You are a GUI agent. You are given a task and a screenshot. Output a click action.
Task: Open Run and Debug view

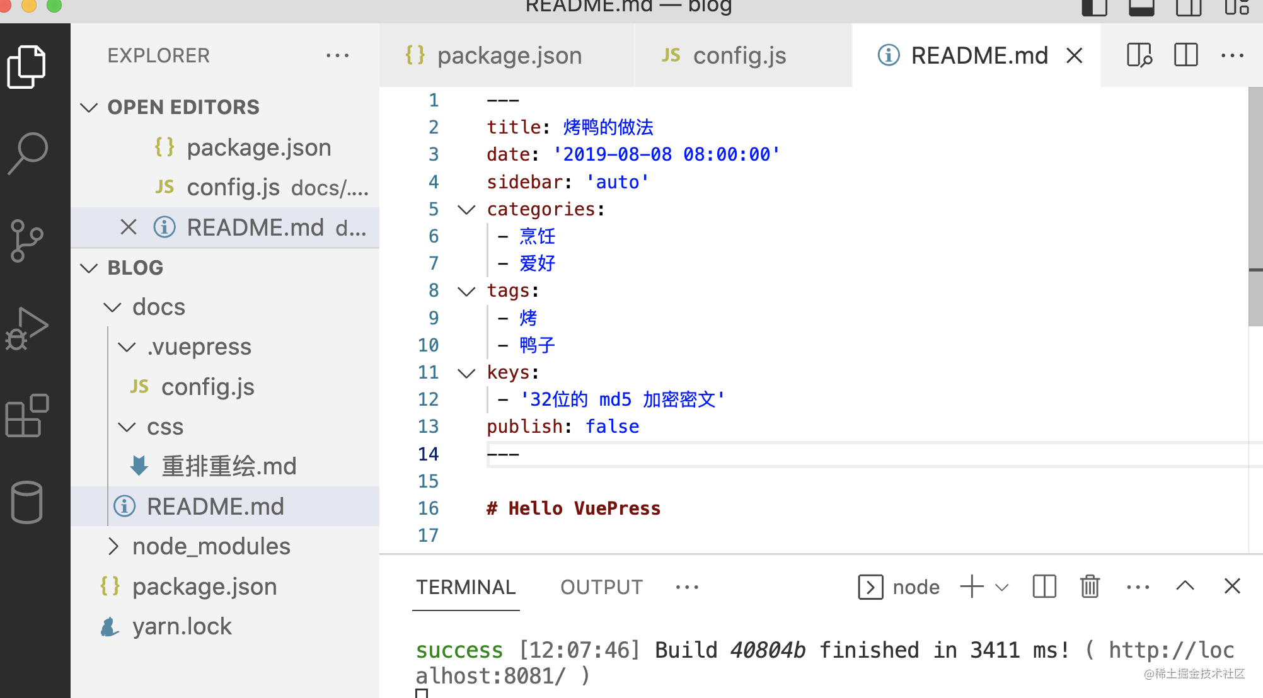click(x=26, y=328)
